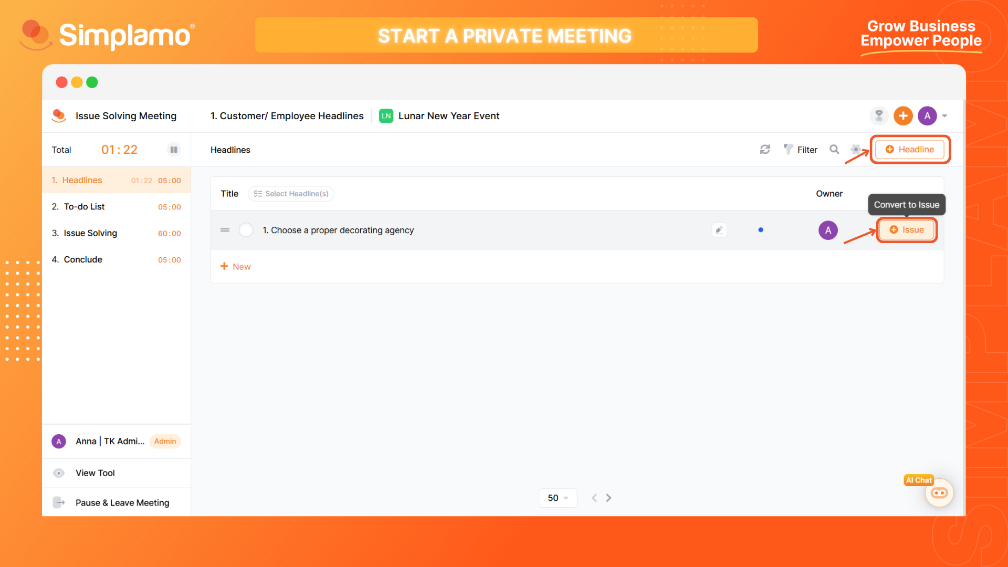Image resolution: width=1008 pixels, height=567 pixels.
Task: Open the Conclude agenda section
Action: coord(116,259)
